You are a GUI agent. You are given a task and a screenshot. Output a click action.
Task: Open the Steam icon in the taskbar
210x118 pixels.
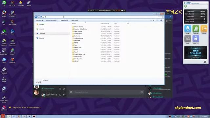point(29,116)
